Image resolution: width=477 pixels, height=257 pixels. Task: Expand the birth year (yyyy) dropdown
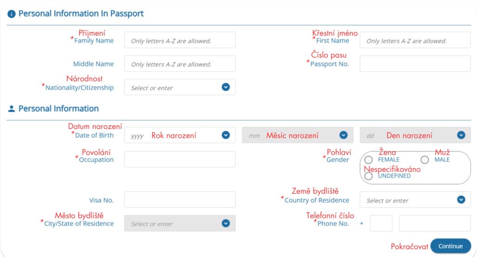[x=226, y=135]
